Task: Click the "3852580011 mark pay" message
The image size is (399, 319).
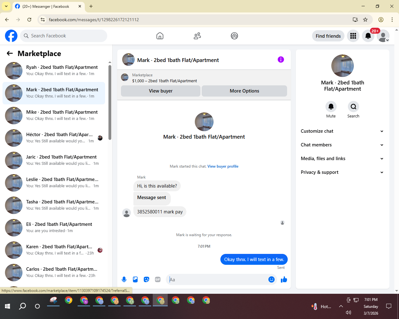Action: [x=160, y=212]
